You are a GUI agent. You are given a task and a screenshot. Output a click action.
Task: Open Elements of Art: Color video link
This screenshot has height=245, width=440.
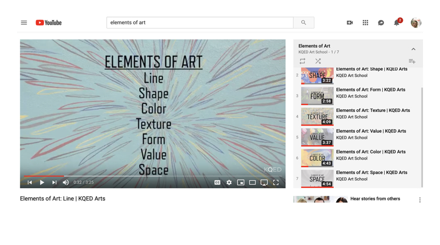370,152
